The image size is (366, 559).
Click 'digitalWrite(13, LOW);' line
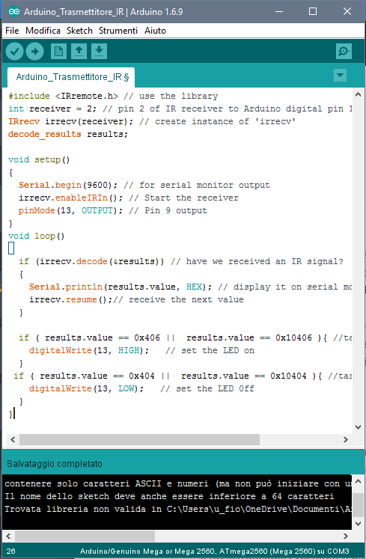[141, 389]
